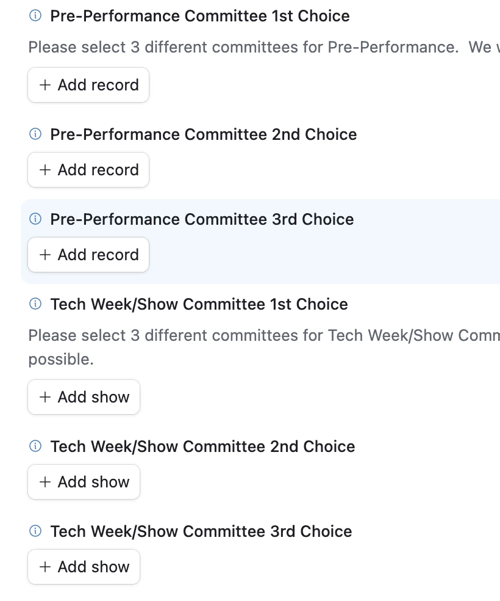This screenshot has height=601, width=500.
Task: Open info icon for Tech Week/Show 1st Choice
Action: click(x=35, y=304)
